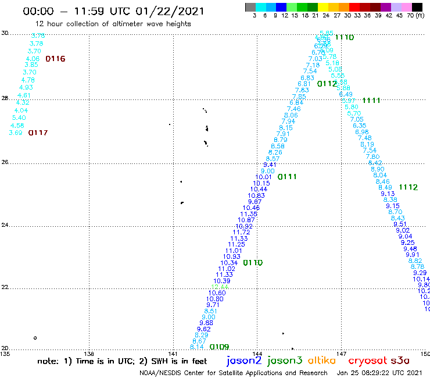Click the latitude axis label '22'
The height and width of the screenshot is (378, 430).
point(5,287)
